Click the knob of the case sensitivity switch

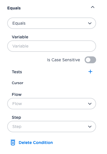pos(88,60)
